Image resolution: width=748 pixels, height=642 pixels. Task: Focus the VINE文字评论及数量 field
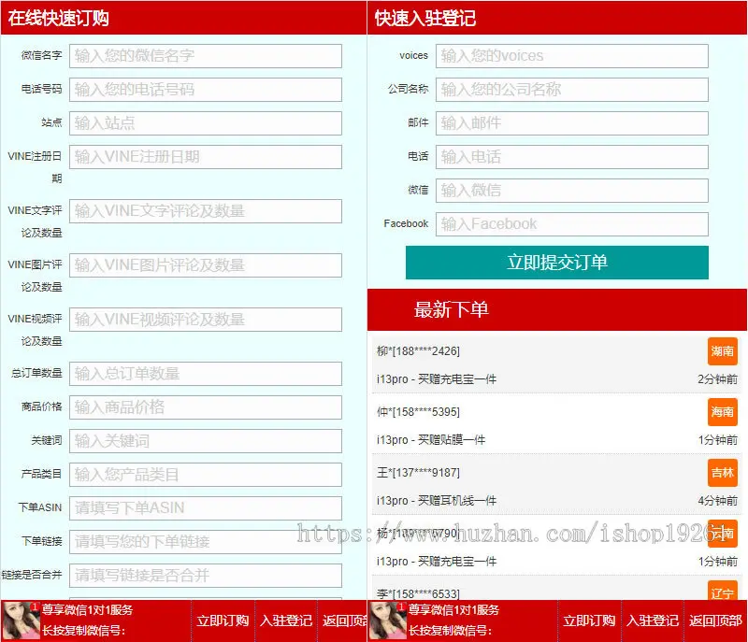click(x=206, y=210)
